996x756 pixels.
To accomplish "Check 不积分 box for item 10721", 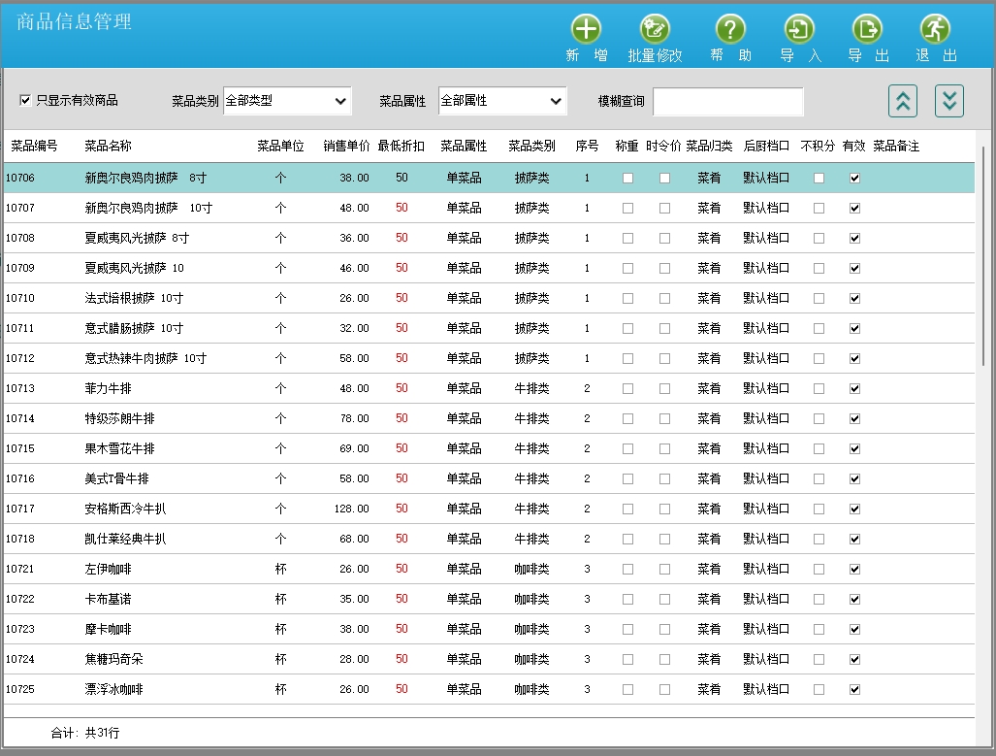I will (819, 569).
